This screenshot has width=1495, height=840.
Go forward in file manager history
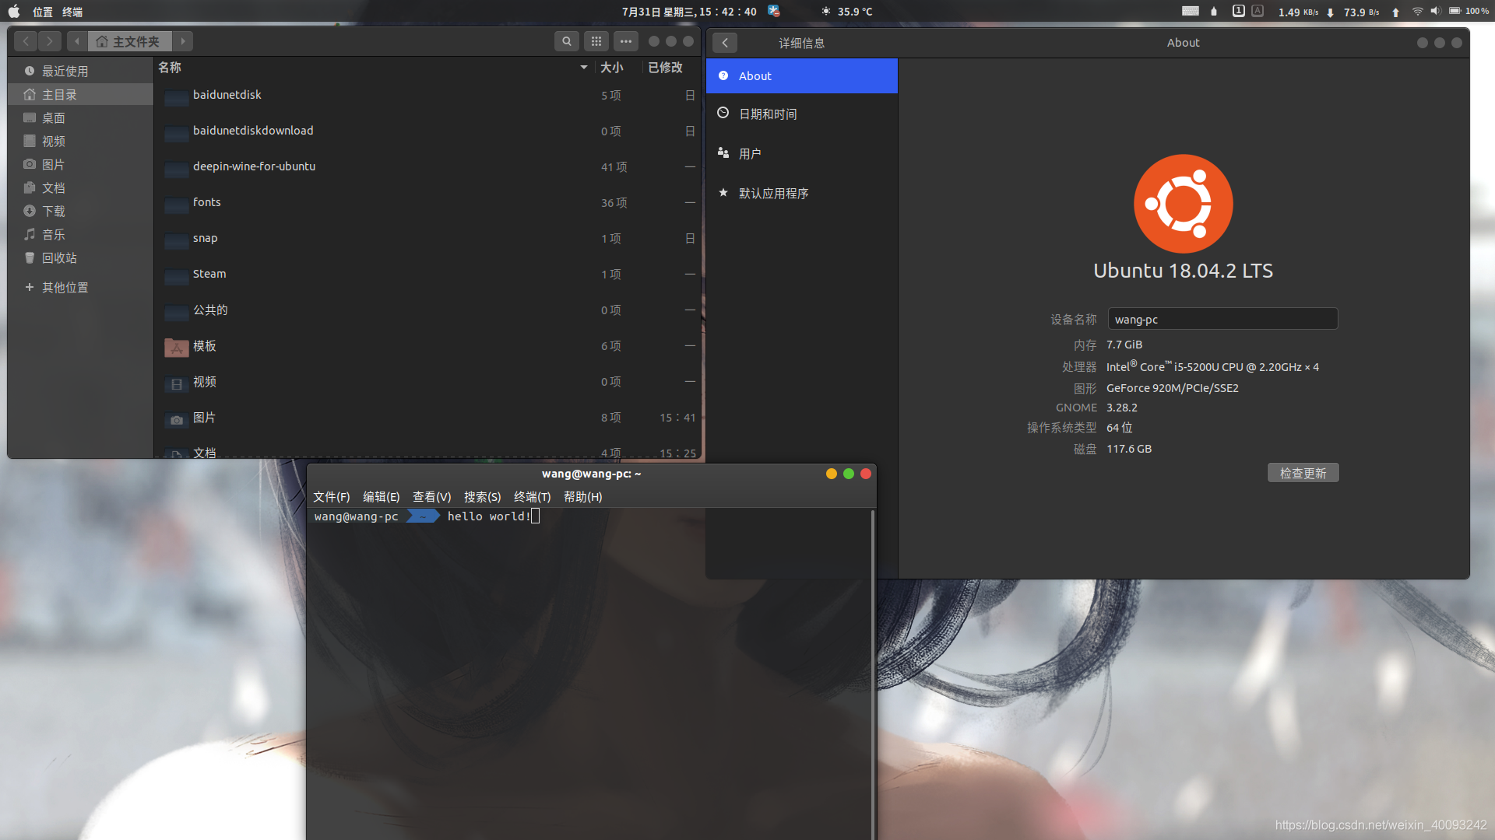click(50, 41)
